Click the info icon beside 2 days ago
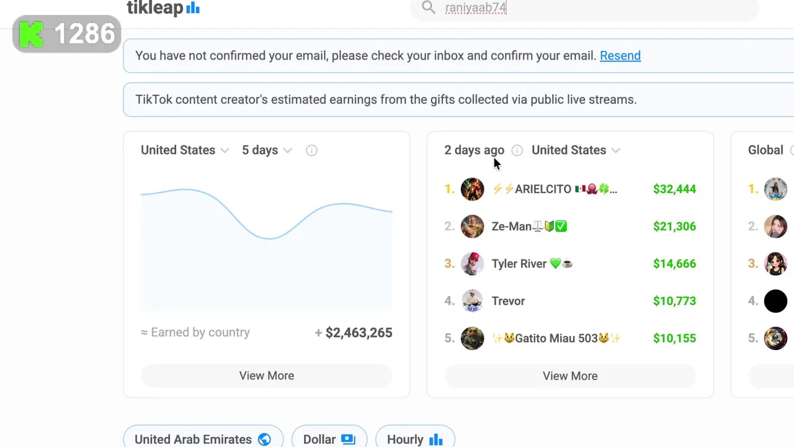The image size is (794, 447). pos(517,150)
